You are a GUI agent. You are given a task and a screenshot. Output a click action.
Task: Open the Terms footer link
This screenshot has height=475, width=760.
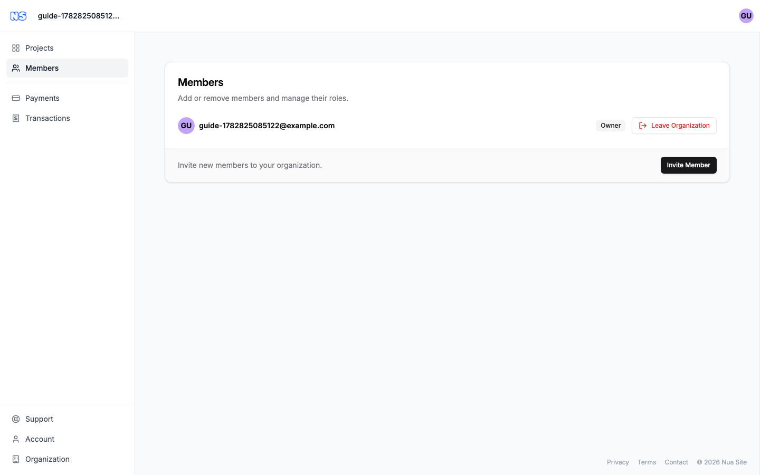click(647, 462)
